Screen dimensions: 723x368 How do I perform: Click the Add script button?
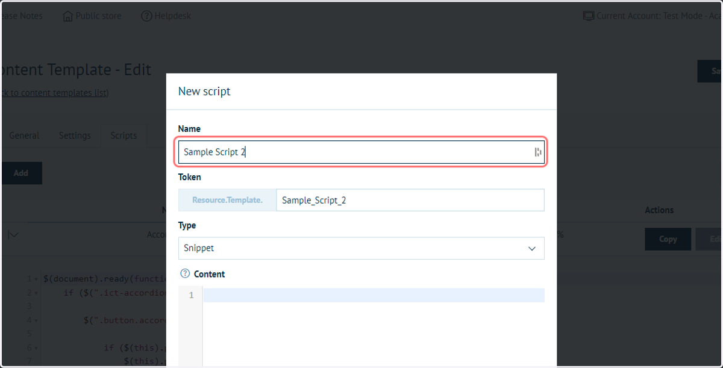point(21,173)
